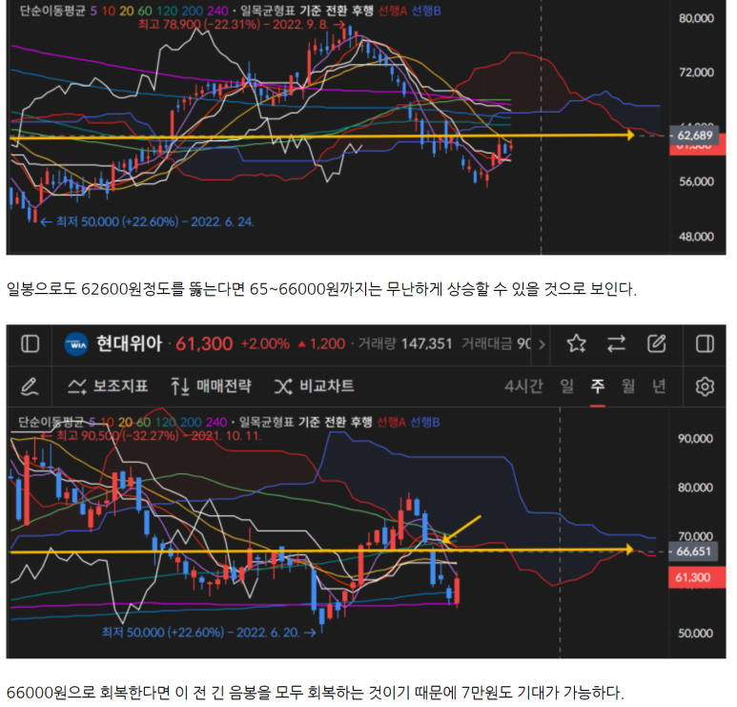Viewport: 737px width, 707px height.
Task: Click 선행A legend label in daily chart
Action: tap(393, 10)
